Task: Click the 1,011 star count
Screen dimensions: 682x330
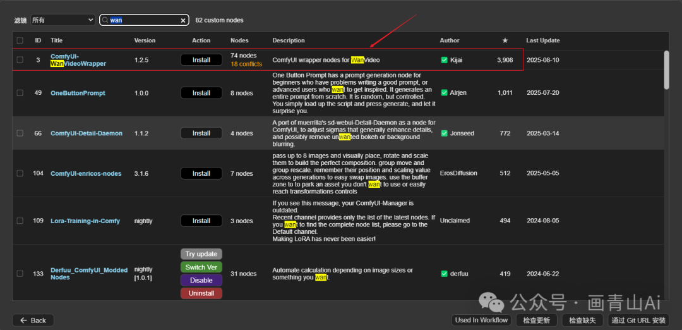Action: [505, 93]
